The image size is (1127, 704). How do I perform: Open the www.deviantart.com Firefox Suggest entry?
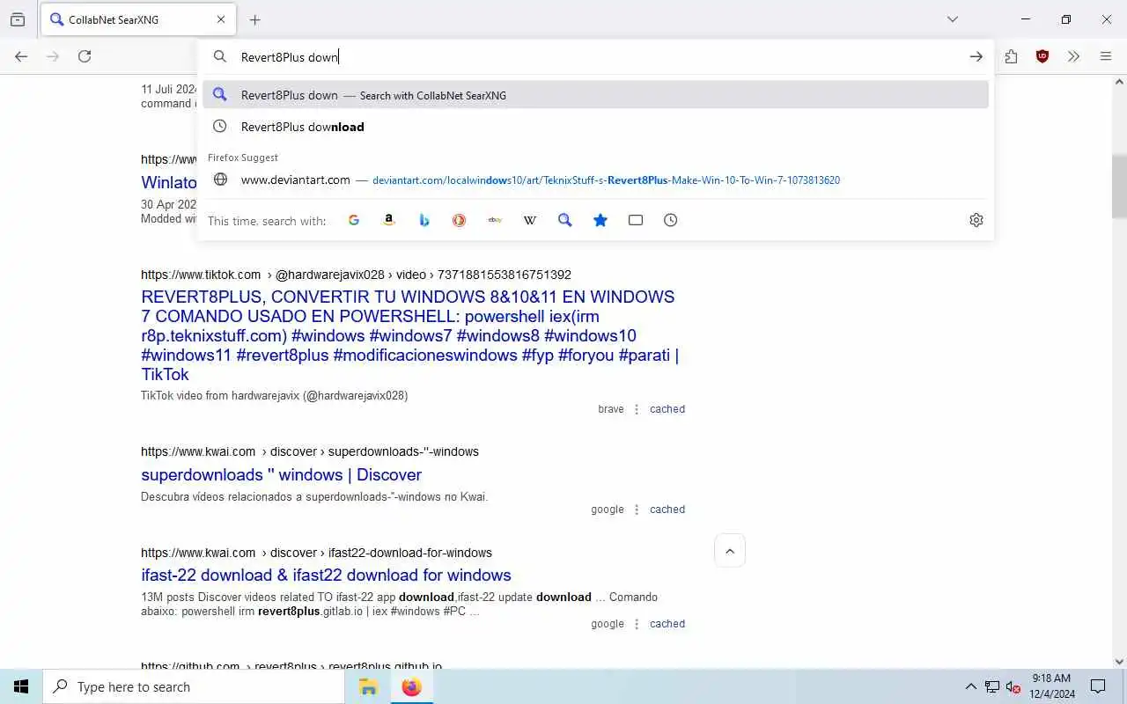click(x=595, y=180)
